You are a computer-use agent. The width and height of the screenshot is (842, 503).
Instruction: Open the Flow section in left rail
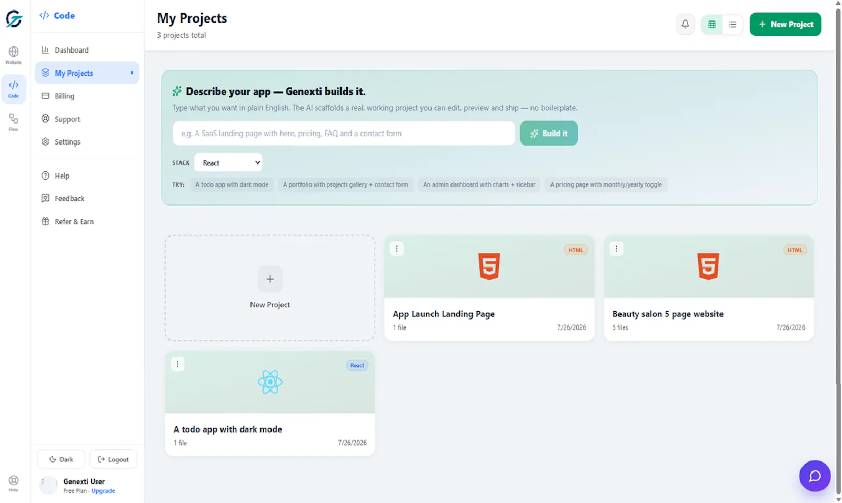pos(14,122)
